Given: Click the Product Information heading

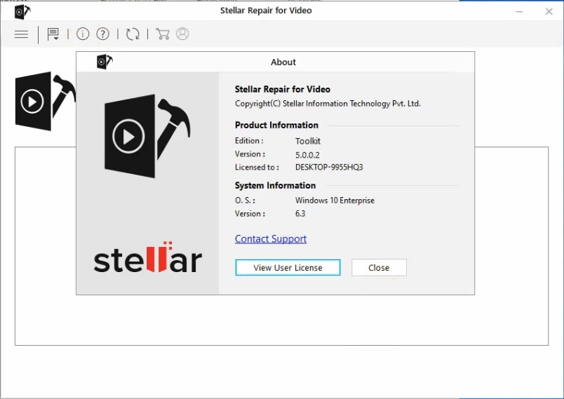Looking at the screenshot, I should 276,125.
